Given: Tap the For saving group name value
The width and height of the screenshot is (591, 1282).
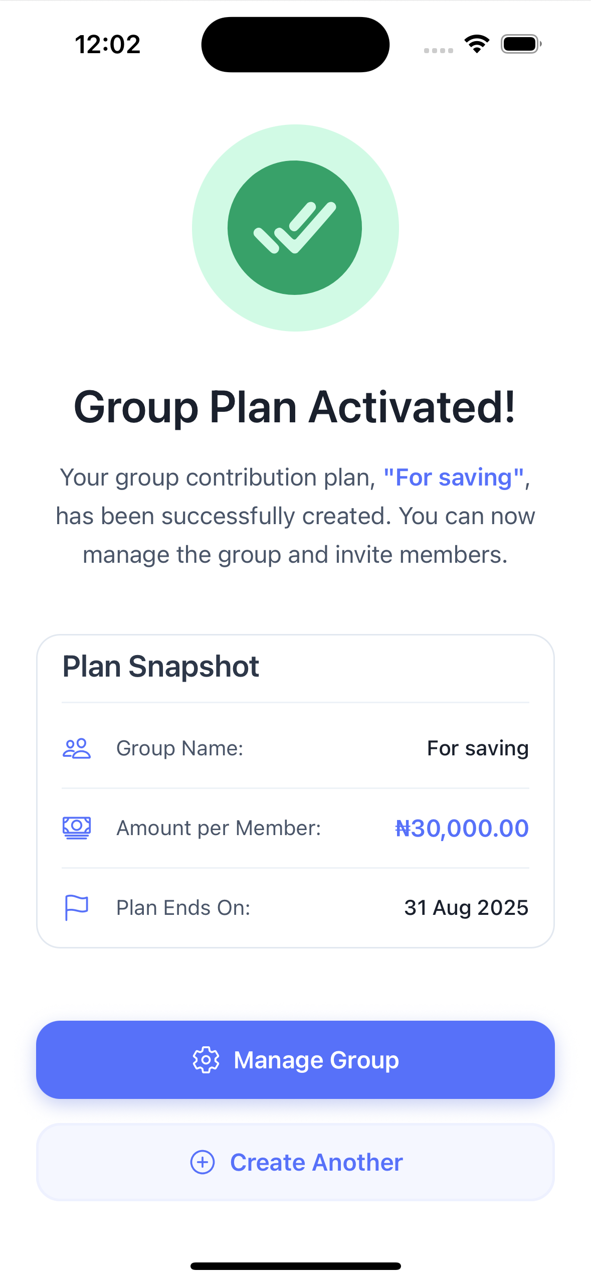Looking at the screenshot, I should point(477,748).
